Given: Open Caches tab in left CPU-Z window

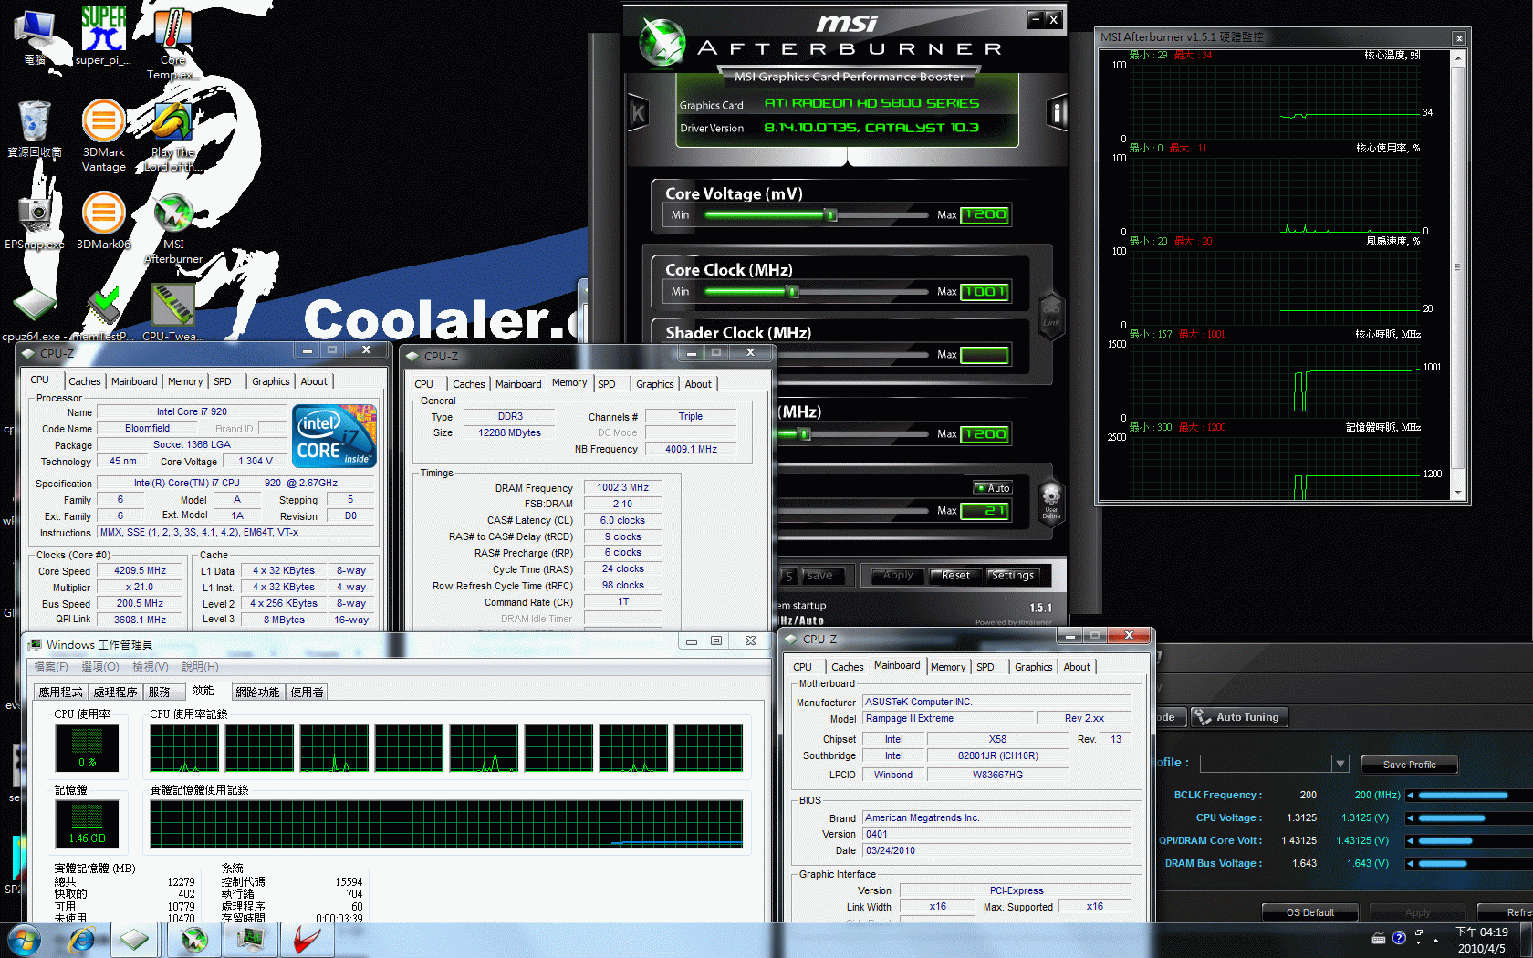Looking at the screenshot, I should tap(84, 381).
